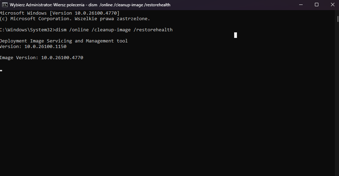Click the Microsoft Corporation copyright line
Screen dimensions: 339x176
click(x=75, y=19)
